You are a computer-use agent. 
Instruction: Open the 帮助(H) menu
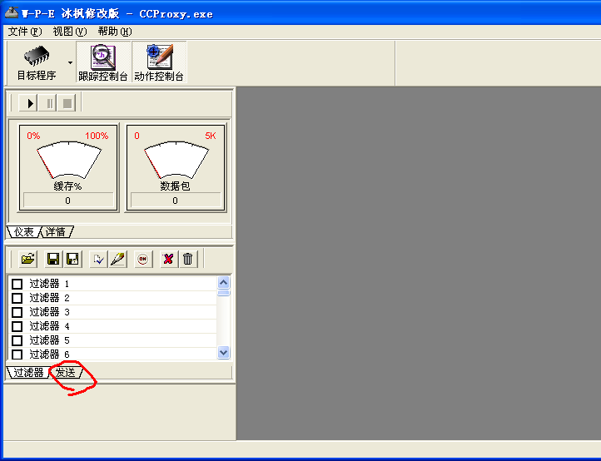(115, 32)
